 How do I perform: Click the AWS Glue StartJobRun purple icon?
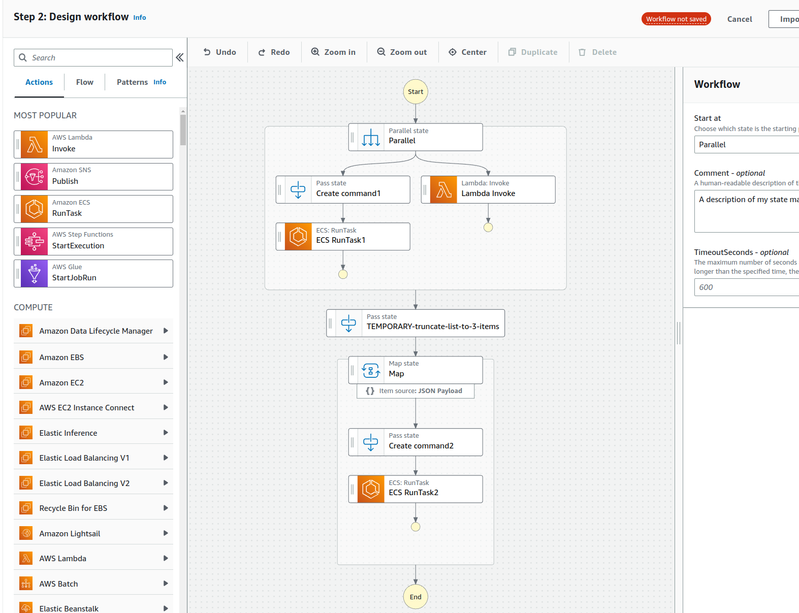click(34, 274)
